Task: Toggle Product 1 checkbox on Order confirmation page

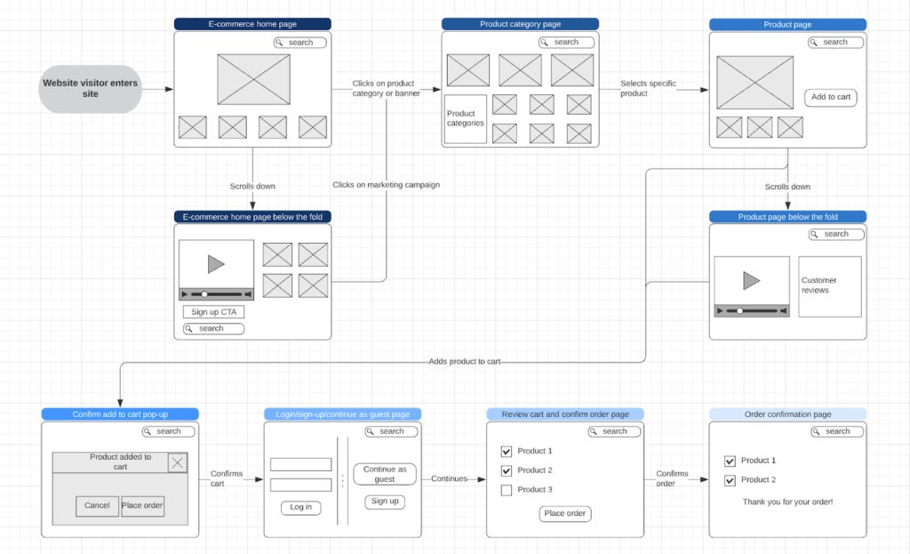Action: [x=730, y=462]
